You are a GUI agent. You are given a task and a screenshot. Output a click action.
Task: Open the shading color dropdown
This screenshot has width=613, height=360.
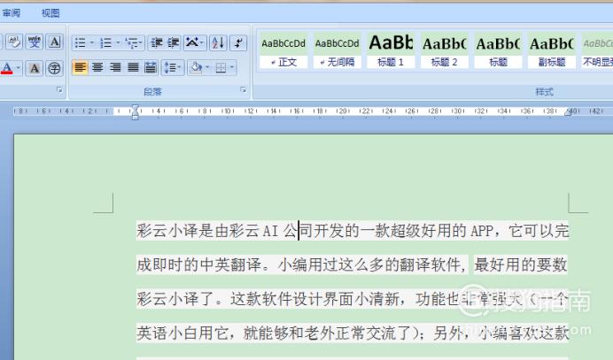pyautogui.click(x=207, y=67)
